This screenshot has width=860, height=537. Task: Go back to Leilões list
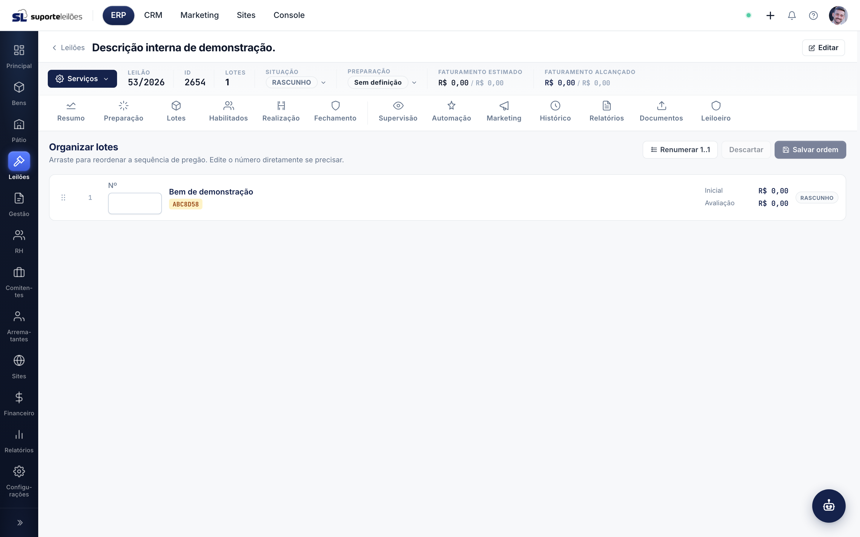click(x=69, y=48)
